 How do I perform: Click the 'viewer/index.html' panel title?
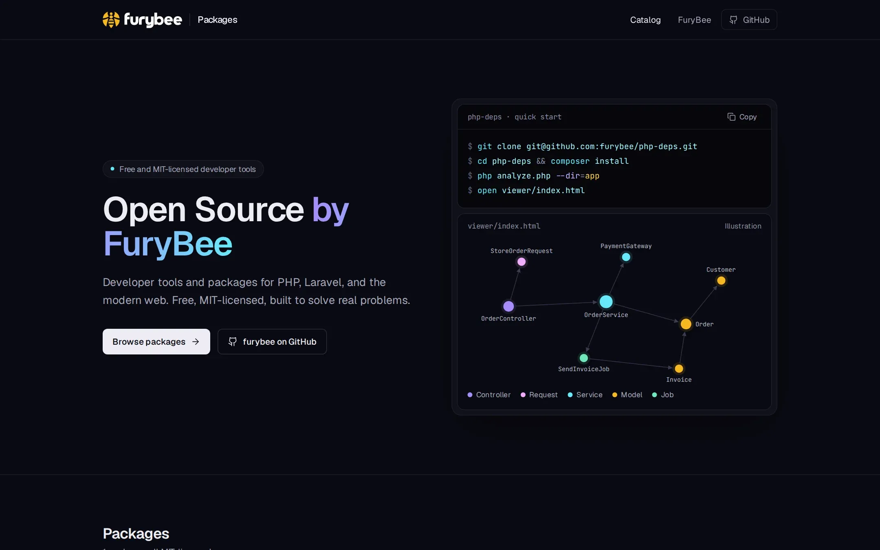(x=504, y=226)
